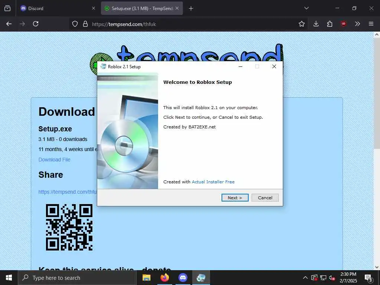This screenshot has width=380, height=285.
Task: Open File Explorer from taskbar
Action: 146,278
